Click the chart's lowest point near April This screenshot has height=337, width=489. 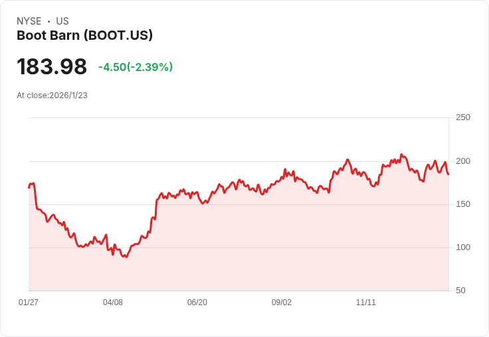coord(126,257)
